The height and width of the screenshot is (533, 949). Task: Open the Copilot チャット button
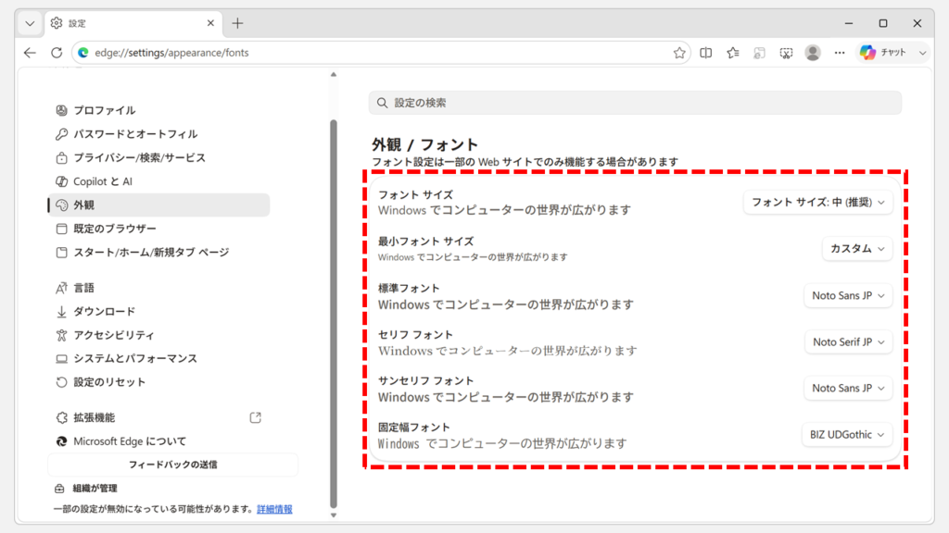(x=883, y=53)
